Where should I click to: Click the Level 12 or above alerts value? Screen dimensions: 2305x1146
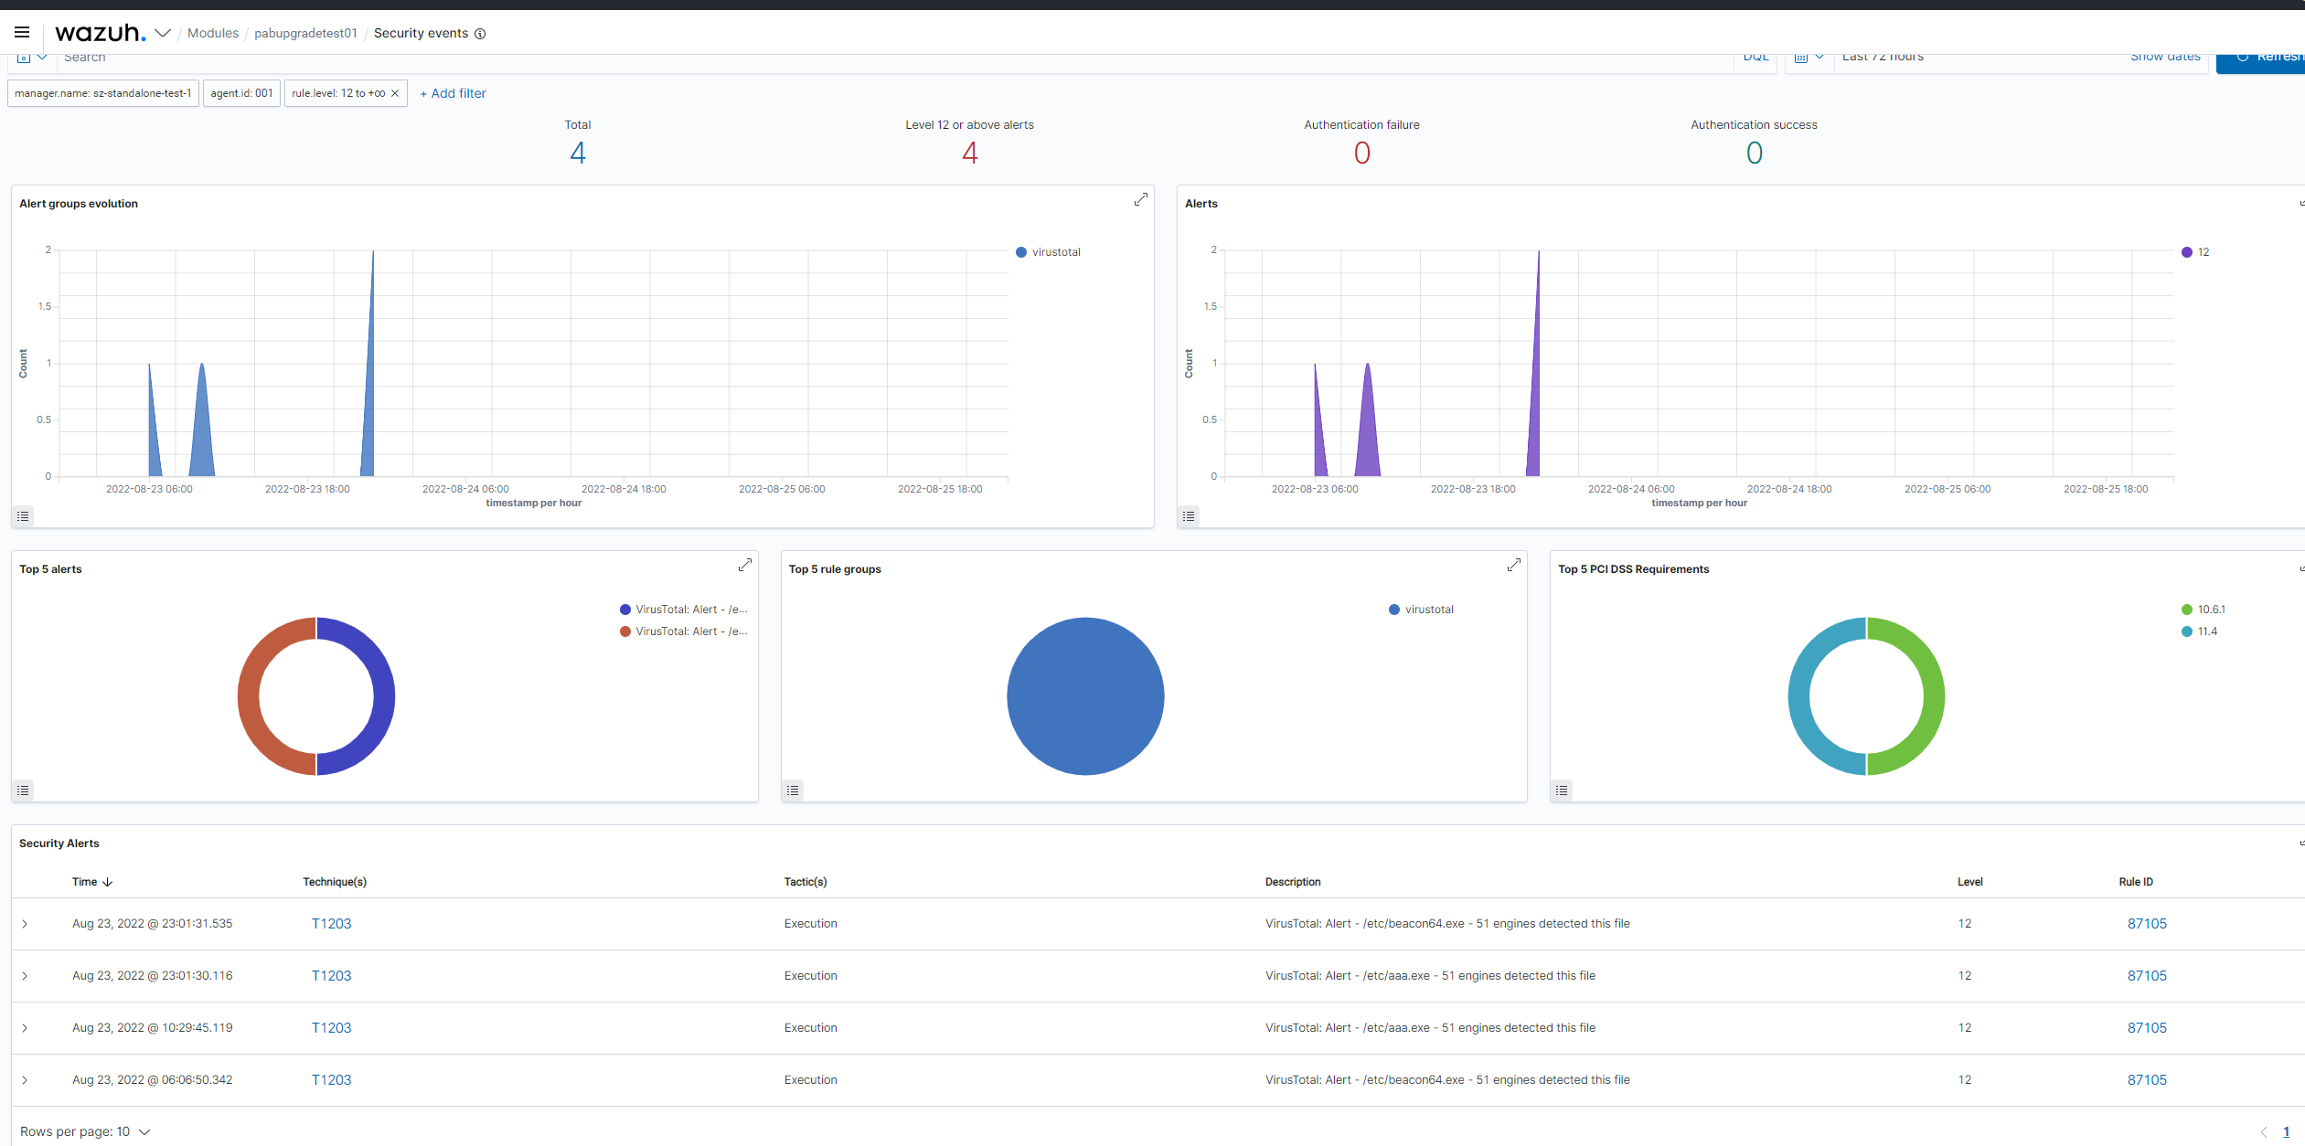(970, 153)
